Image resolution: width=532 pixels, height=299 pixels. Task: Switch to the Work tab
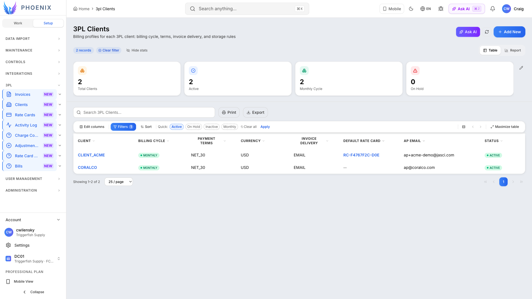18,23
